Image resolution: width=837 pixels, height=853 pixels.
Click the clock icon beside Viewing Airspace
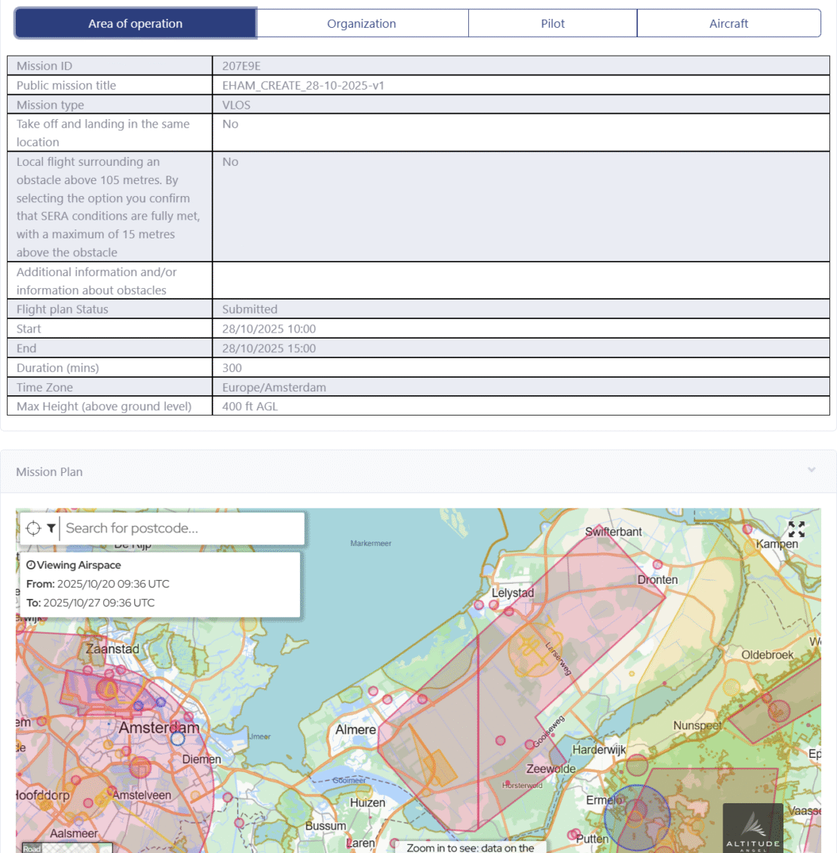[31, 565]
